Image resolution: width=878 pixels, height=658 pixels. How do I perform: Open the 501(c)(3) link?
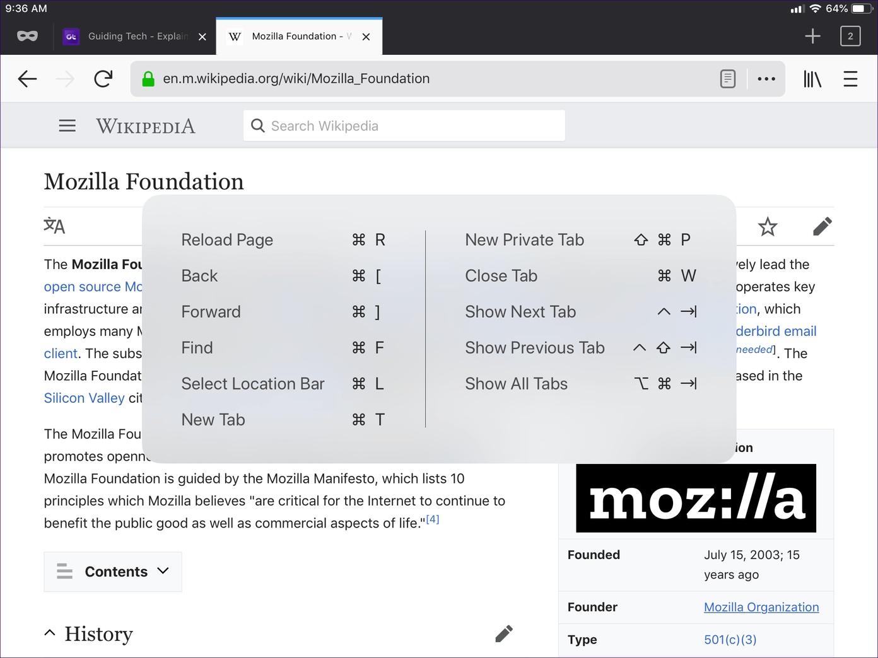tap(730, 640)
